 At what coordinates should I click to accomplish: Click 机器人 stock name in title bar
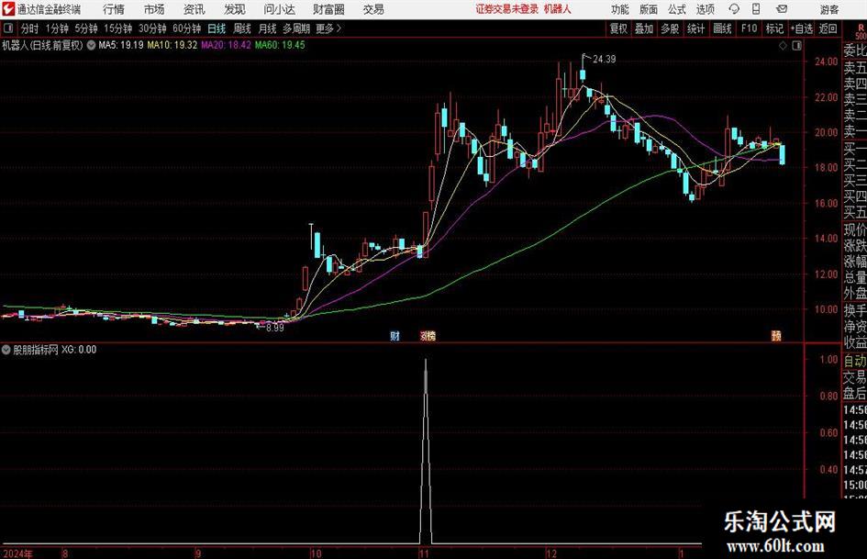coord(557,9)
